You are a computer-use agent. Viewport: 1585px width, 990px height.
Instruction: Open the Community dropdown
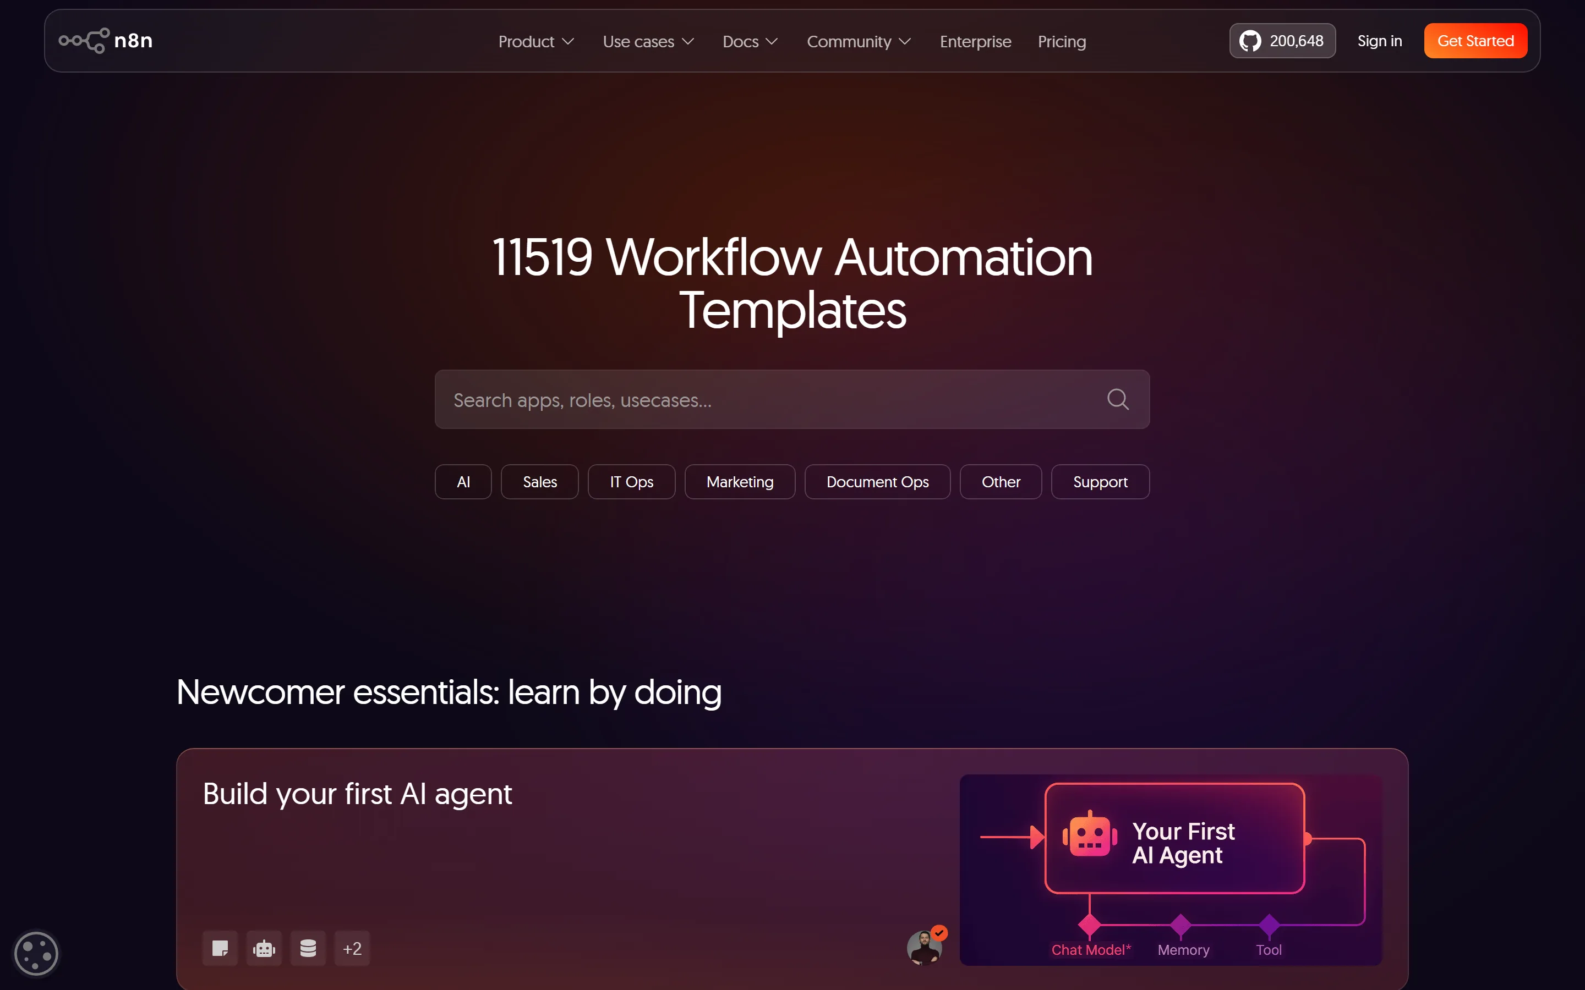(x=859, y=41)
